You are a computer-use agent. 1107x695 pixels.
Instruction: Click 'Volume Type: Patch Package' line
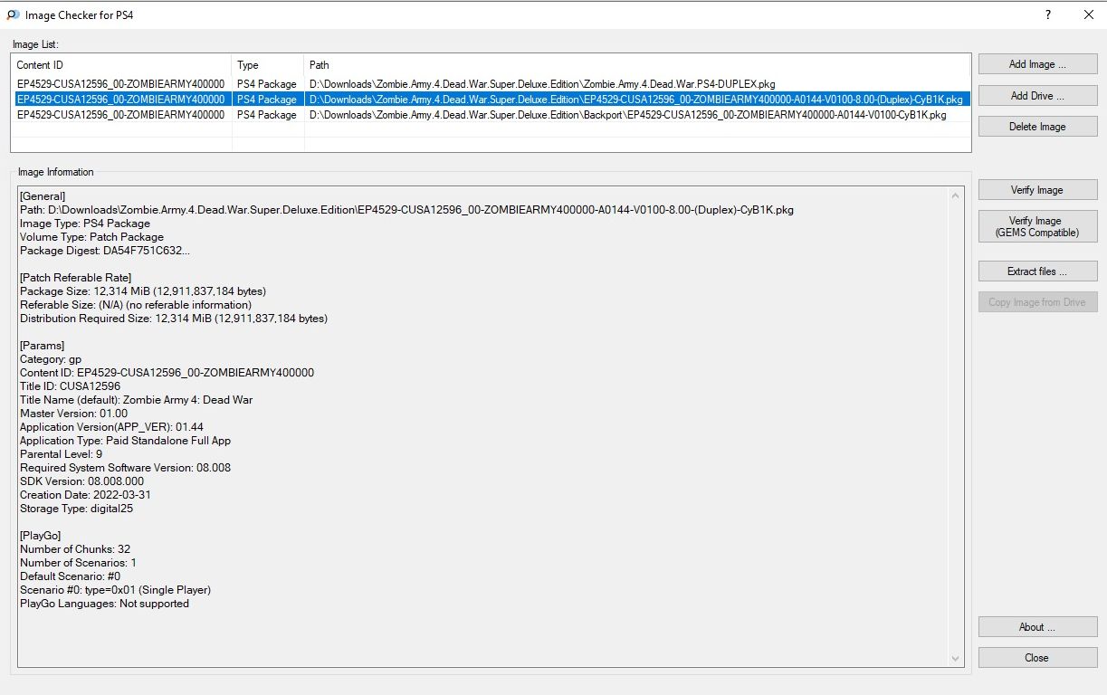pyautogui.click(x=91, y=237)
